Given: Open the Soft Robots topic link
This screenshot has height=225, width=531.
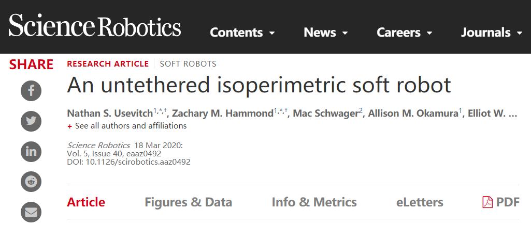Looking at the screenshot, I should point(188,64).
